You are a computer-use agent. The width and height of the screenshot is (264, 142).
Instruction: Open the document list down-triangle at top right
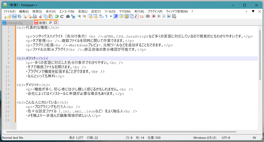click(253, 11)
